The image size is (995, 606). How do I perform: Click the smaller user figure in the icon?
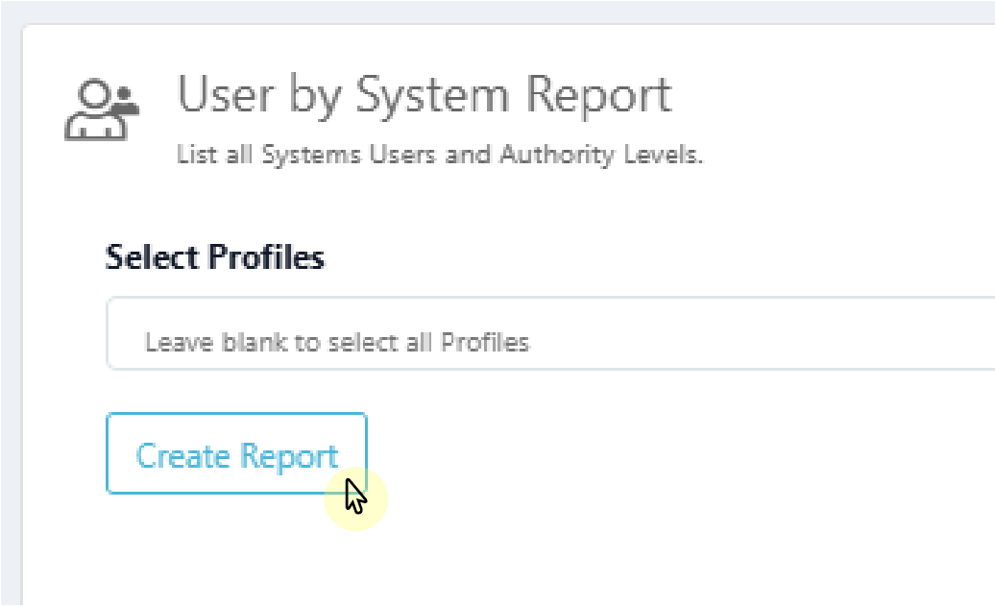pos(125,99)
